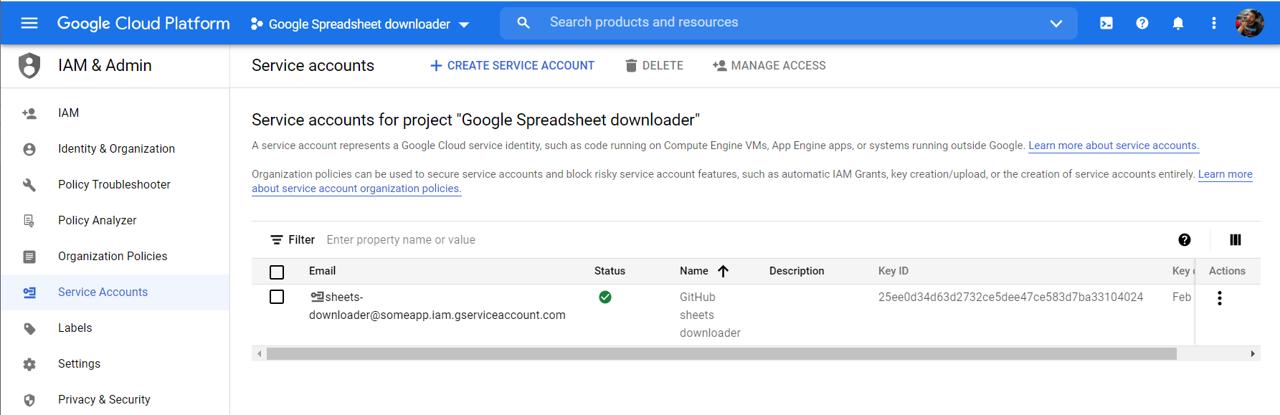Click the Delete button
The image size is (1280, 415).
click(654, 66)
